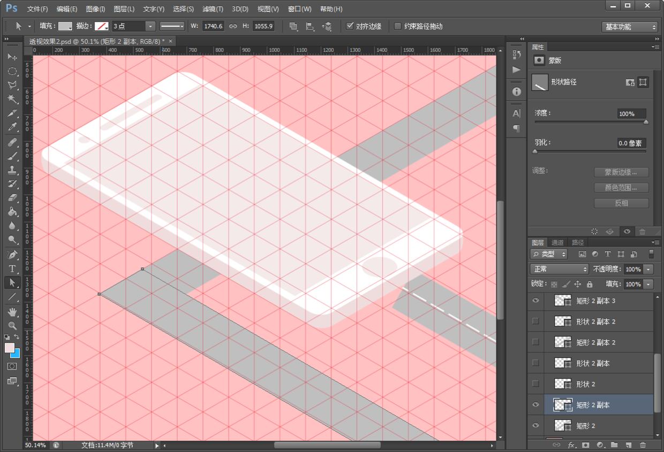Open the 滤镜(T) menu
This screenshot has height=452, width=664.
[x=213, y=9]
